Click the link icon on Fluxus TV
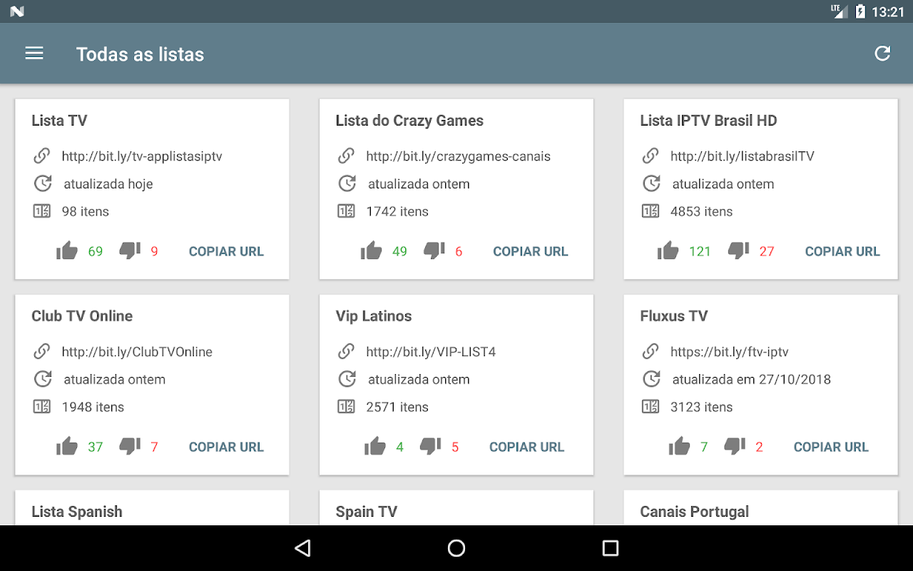Screen dimensions: 913x571 [x=651, y=351]
